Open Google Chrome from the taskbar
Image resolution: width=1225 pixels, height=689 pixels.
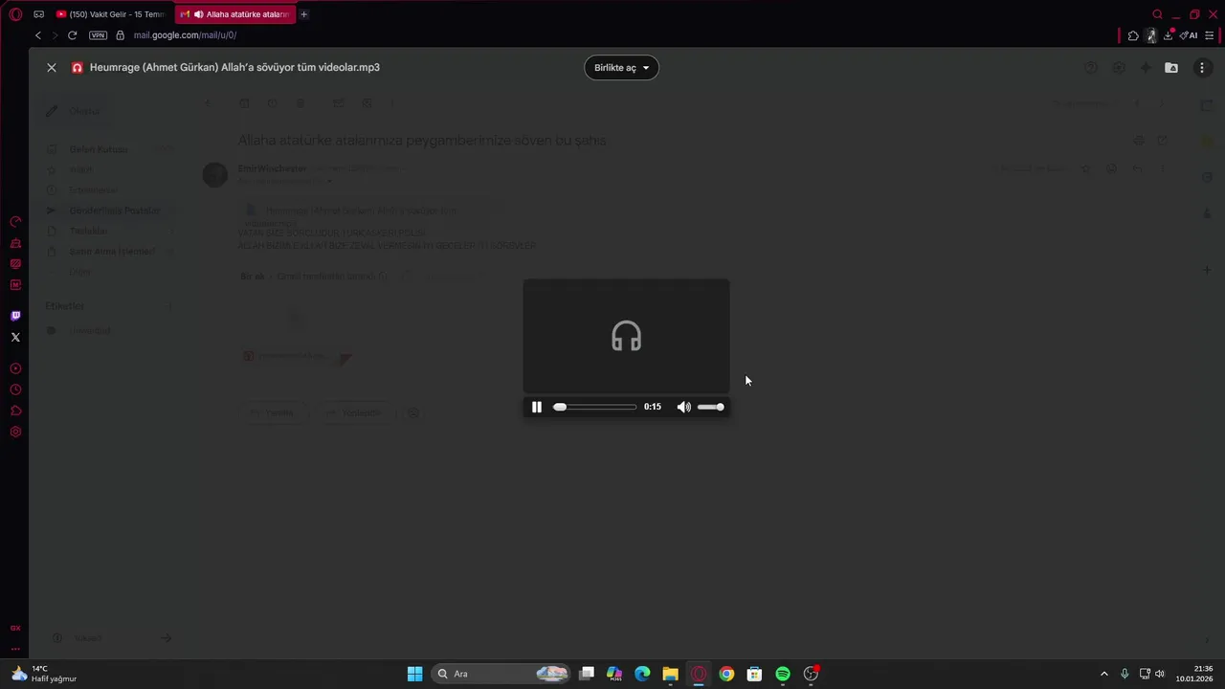(726, 674)
